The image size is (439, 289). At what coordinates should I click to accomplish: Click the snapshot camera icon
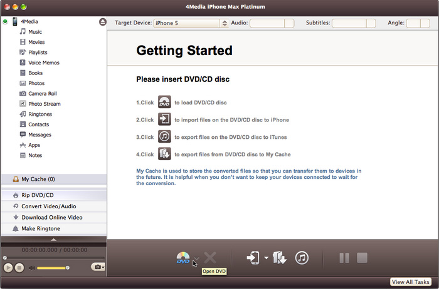(x=97, y=267)
